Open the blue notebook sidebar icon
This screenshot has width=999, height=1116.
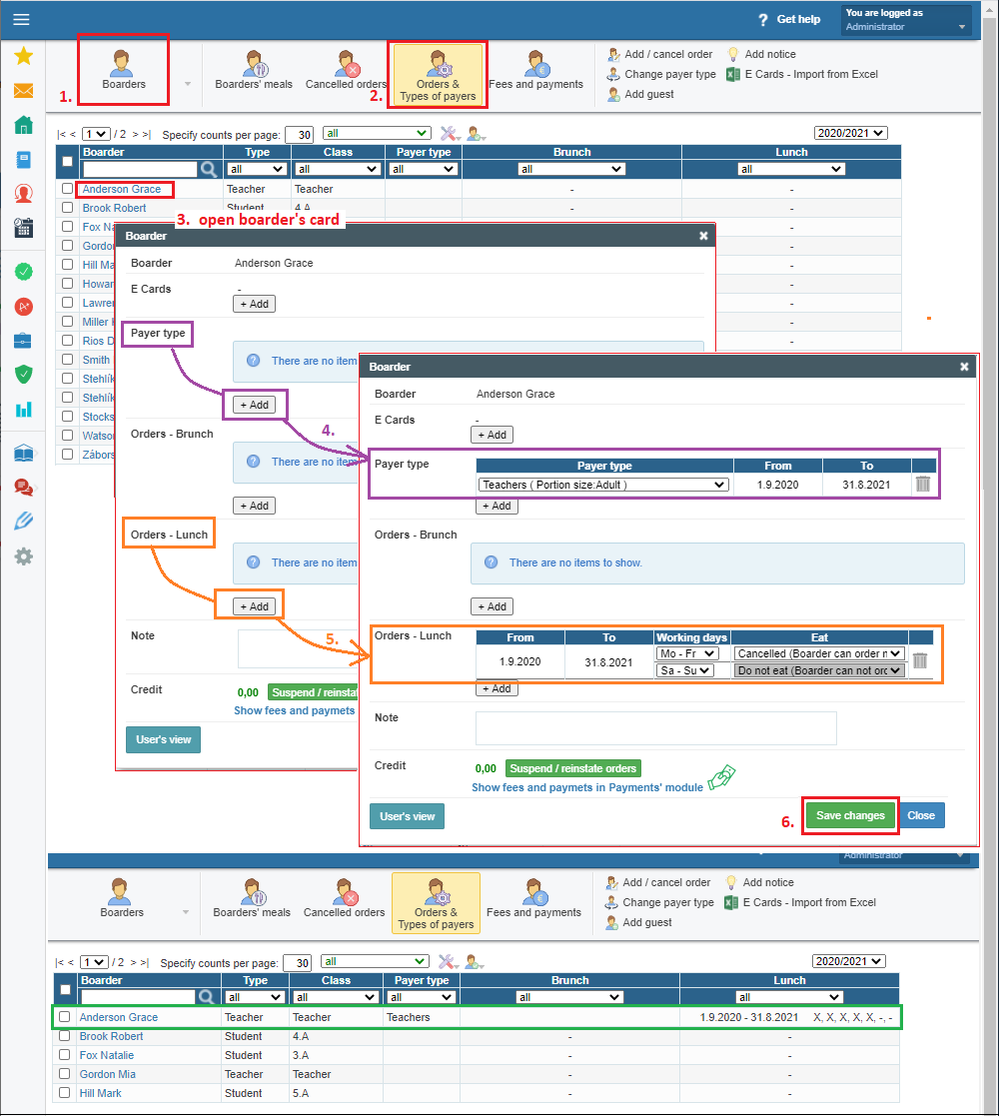pyautogui.click(x=24, y=160)
